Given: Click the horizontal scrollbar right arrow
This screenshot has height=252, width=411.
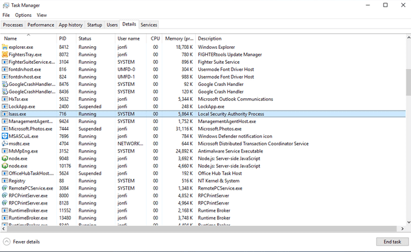Looking at the screenshot, I should (403, 229).
